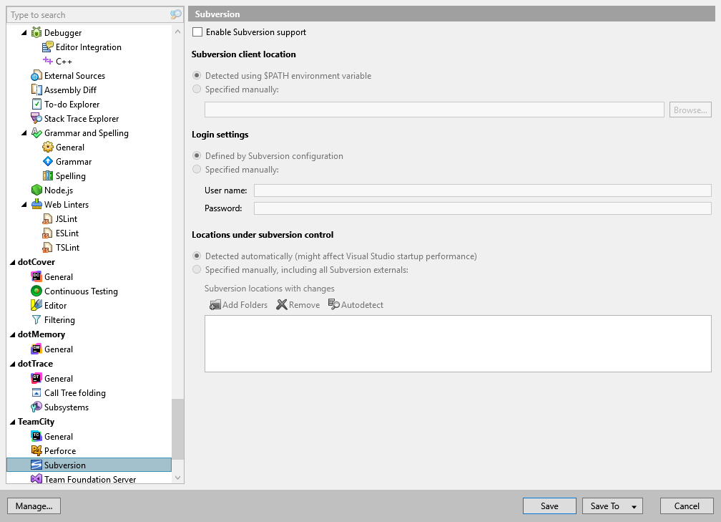Open External Sources settings
This screenshot has width=721, height=522.
[74, 75]
